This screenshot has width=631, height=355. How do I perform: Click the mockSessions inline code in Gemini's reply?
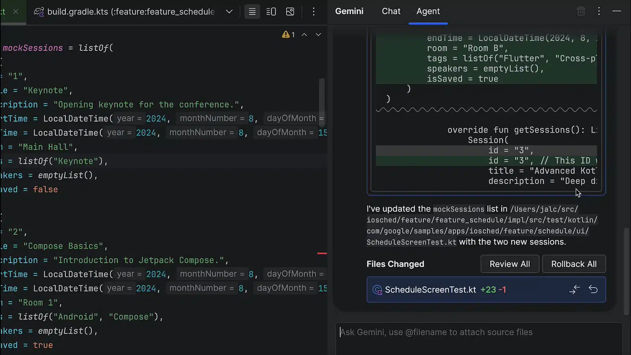click(x=459, y=209)
